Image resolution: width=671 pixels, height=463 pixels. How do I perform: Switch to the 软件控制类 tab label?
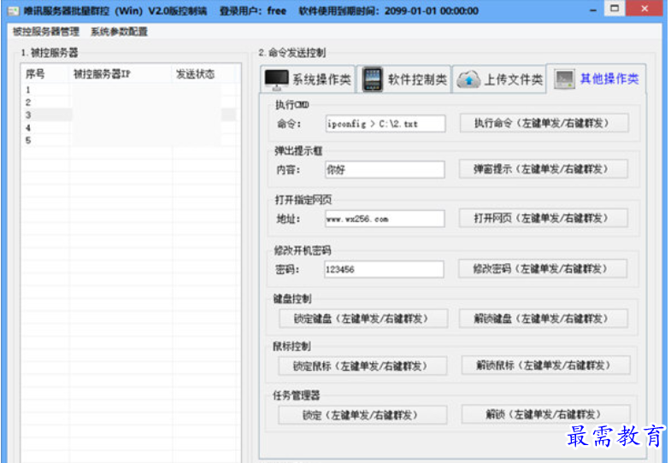[x=417, y=79]
